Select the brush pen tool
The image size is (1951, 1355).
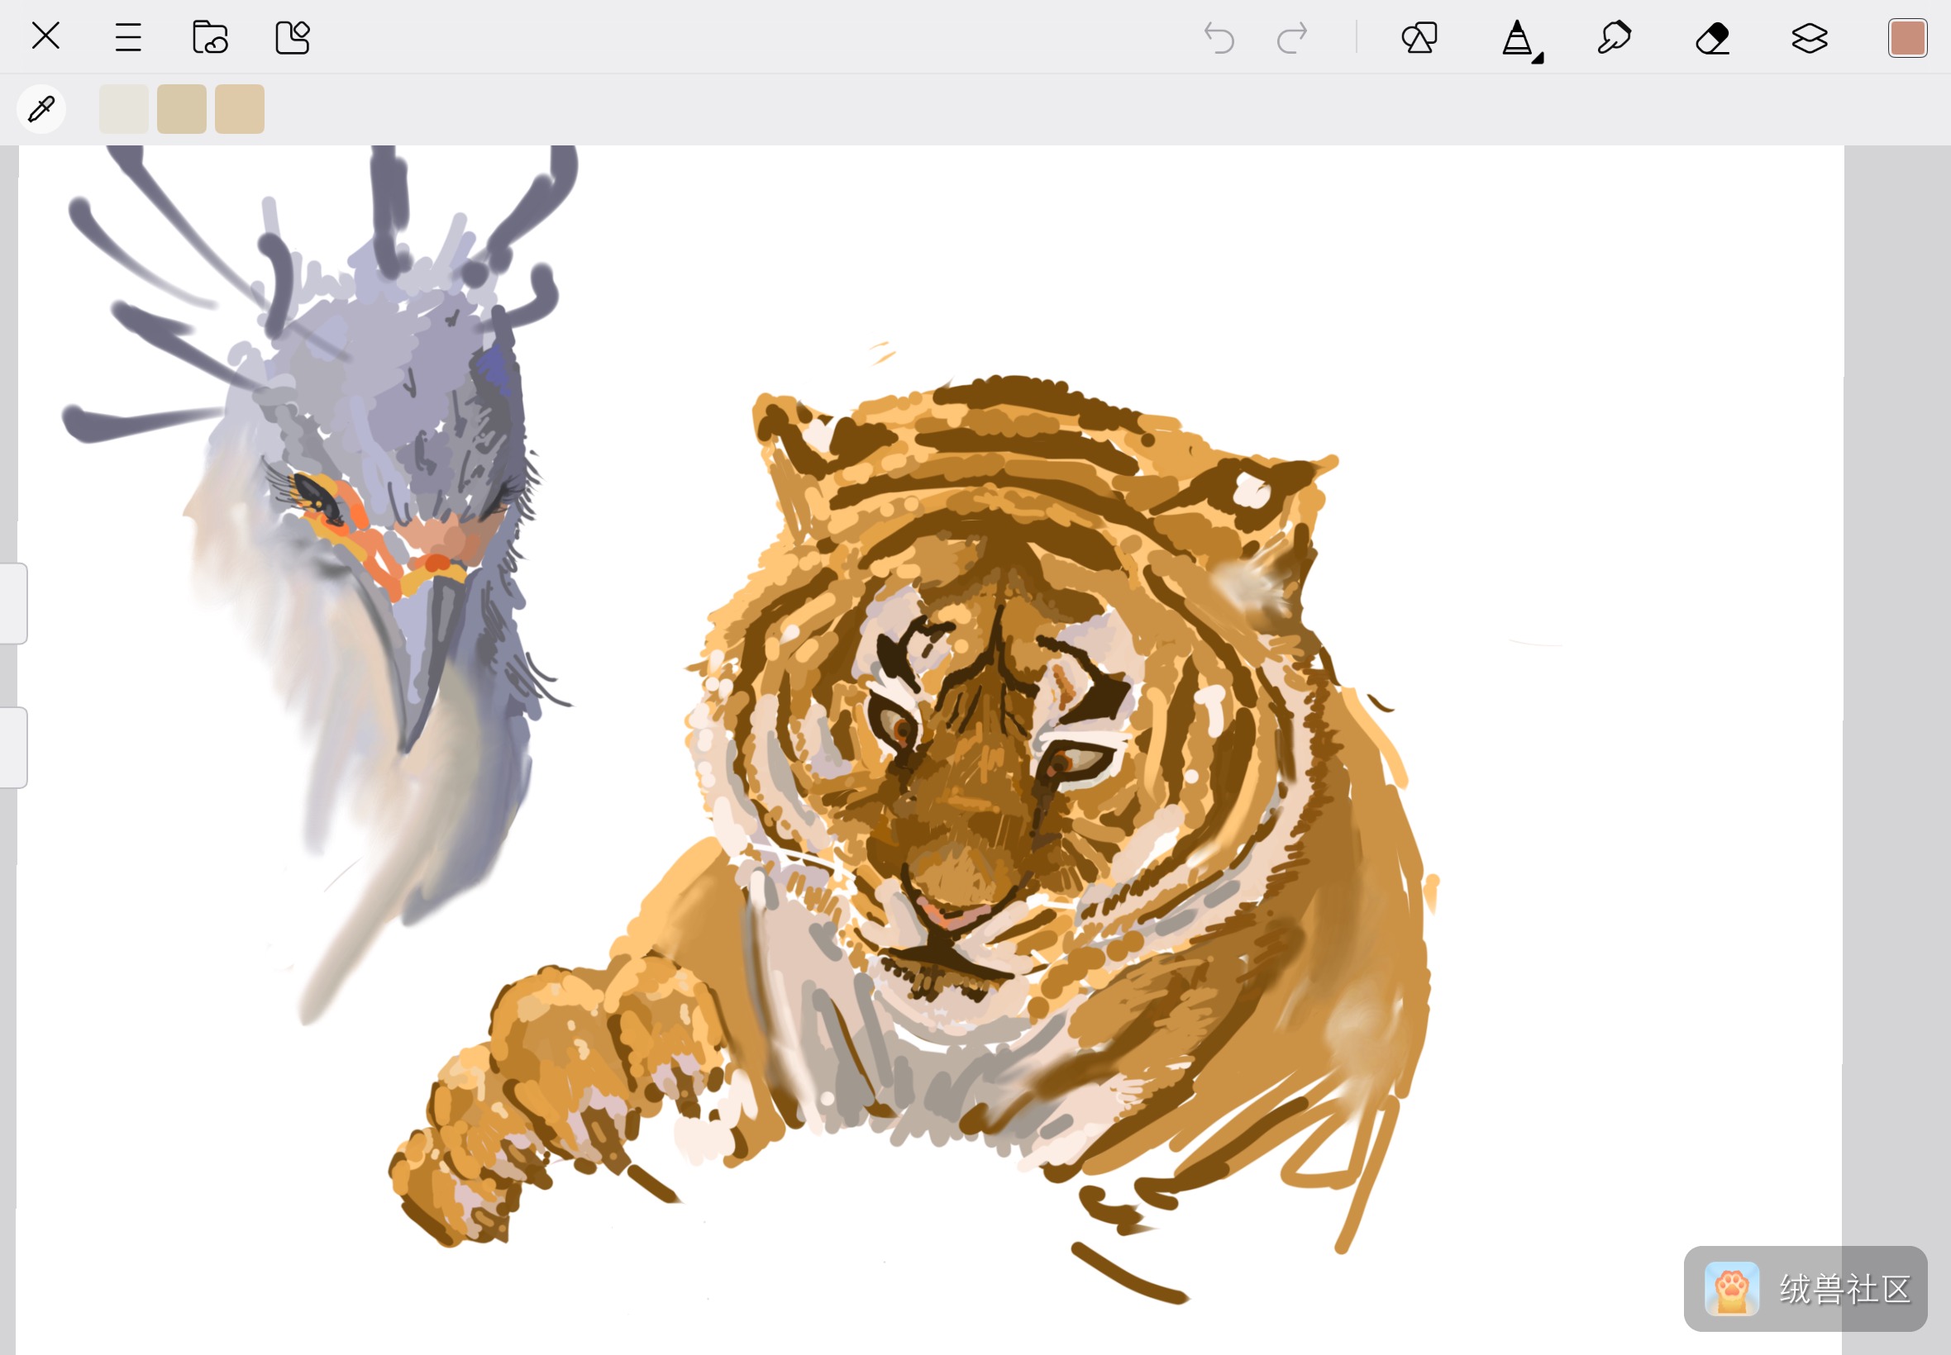tap(1517, 37)
